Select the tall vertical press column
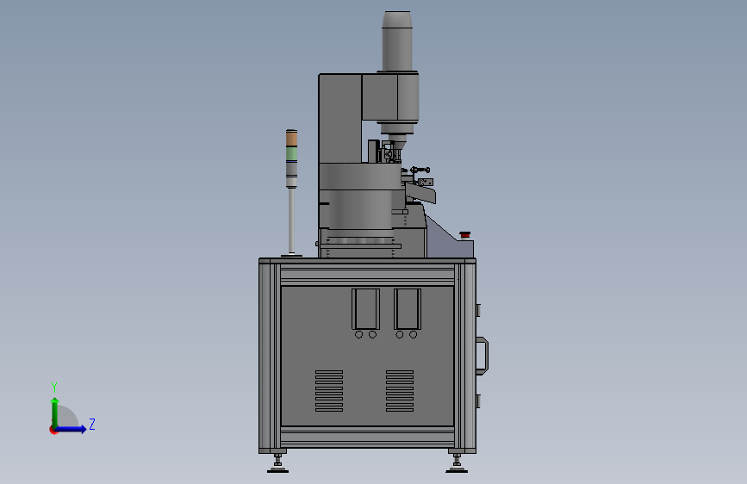 click(x=339, y=119)
